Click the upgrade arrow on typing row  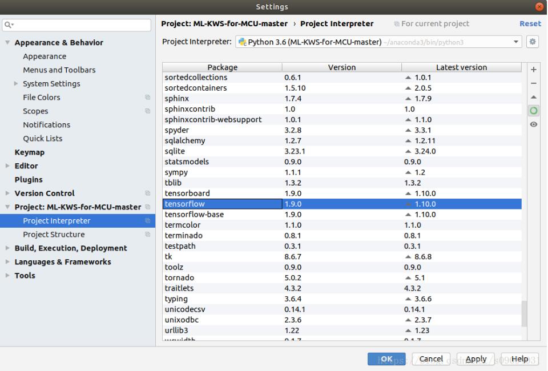[408, 299]
